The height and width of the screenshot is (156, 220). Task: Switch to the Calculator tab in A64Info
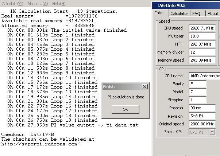point(179,13)
